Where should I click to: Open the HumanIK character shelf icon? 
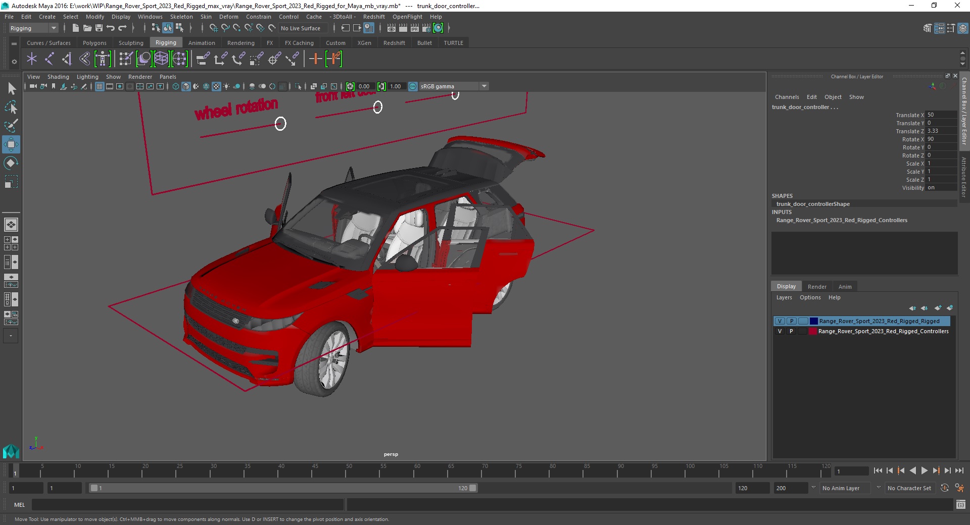tap(103, 59)
